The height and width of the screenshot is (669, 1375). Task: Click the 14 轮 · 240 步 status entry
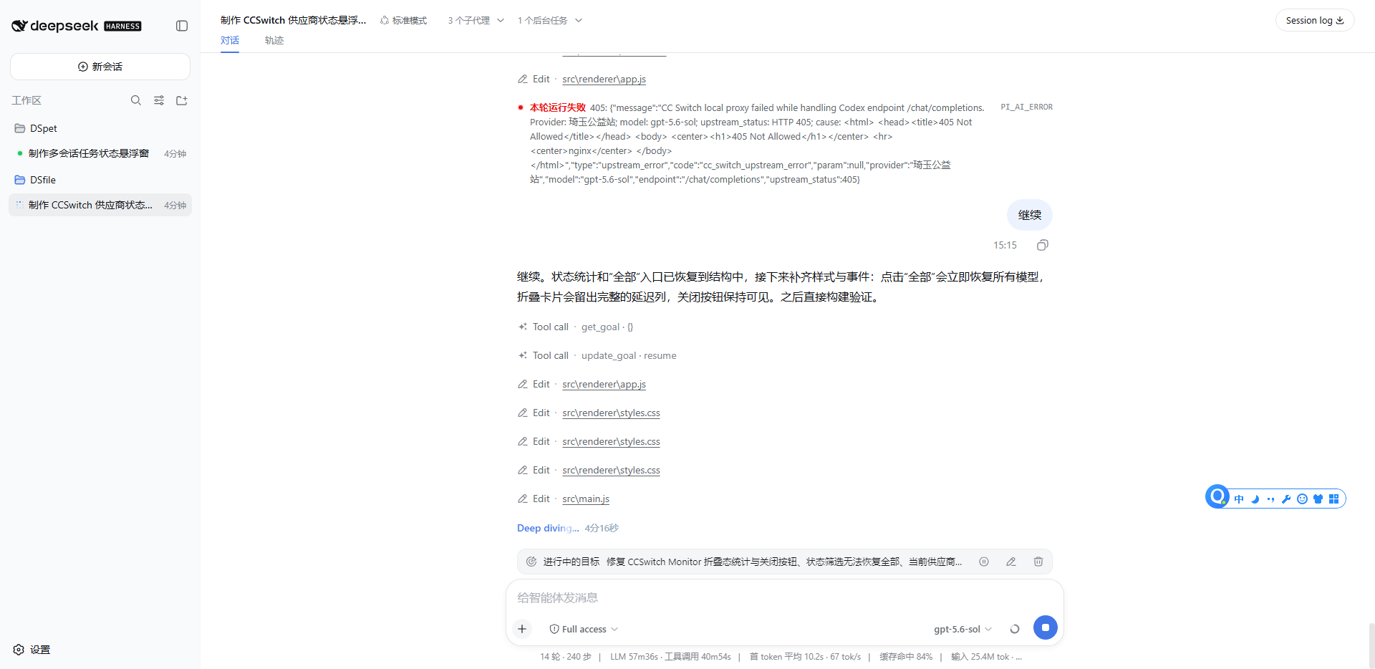566,657
